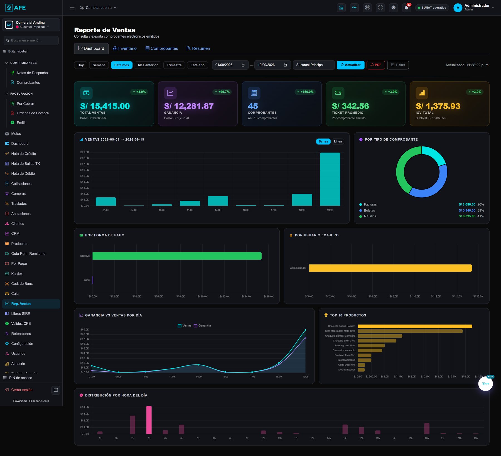Click the IGV total bar-chart icon
501x456 pixels.
422,93
